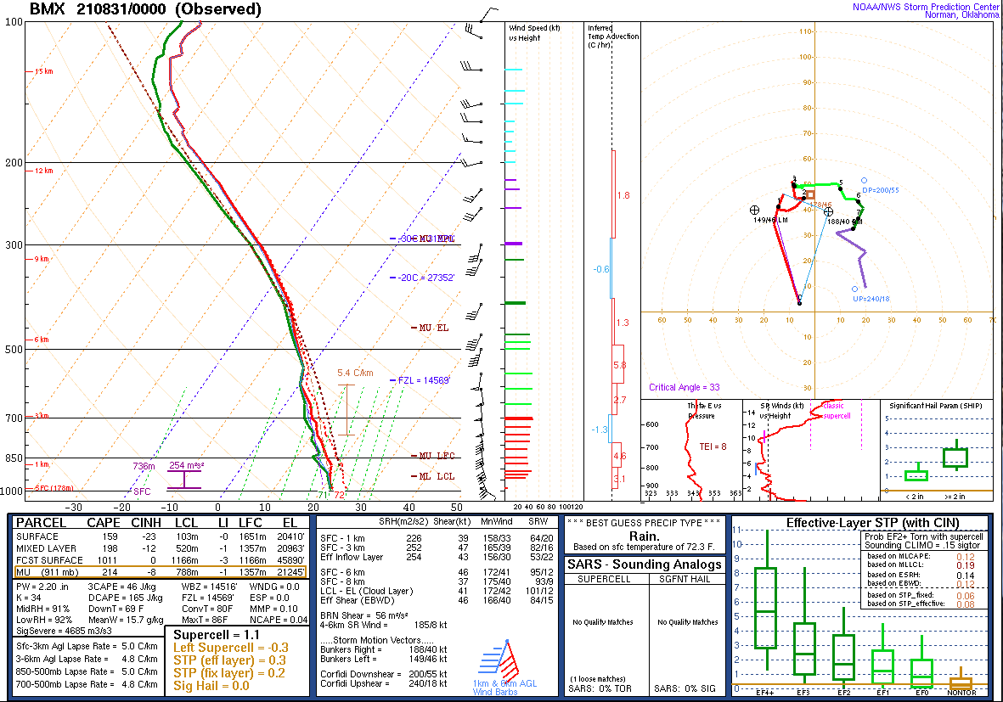Image resolution: width=1003 pixels, height=702 pixels.
Task: Select the NONTOR box plot
Action: (x=961, y=682)
